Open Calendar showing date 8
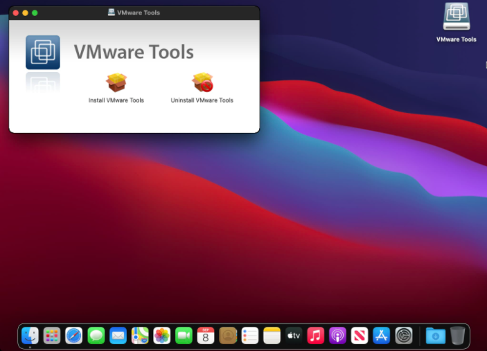Image resolution: width=487 pixels, height=351 pixels. tap(206, 336)
